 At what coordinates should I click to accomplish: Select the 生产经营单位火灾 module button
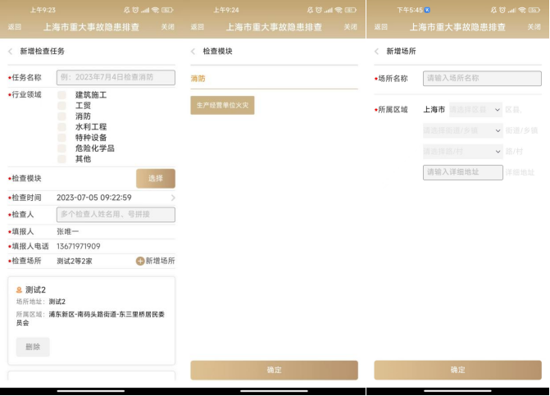(x=222, y=105)
